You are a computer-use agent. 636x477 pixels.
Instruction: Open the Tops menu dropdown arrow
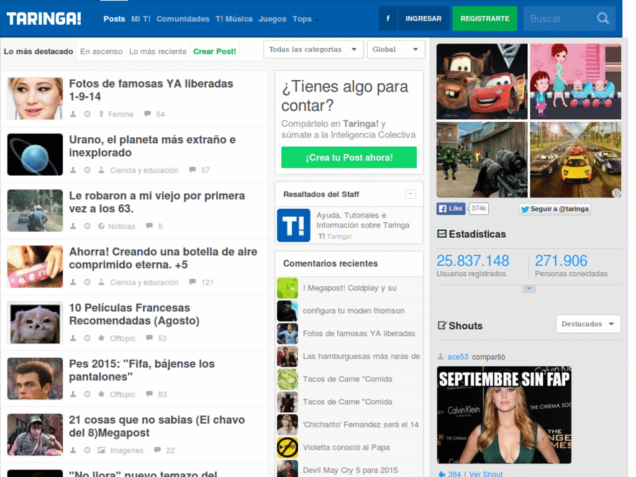coord(317,20)
